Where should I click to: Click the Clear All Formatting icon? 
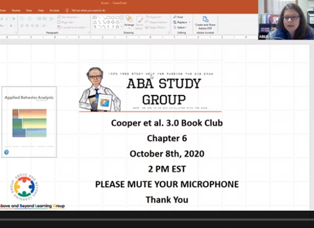tap(13, 19)
